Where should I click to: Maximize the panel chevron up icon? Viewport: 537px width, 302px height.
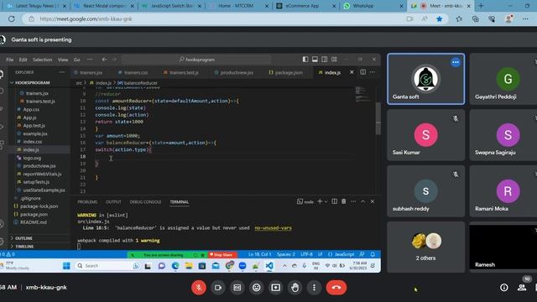(362, 201)
